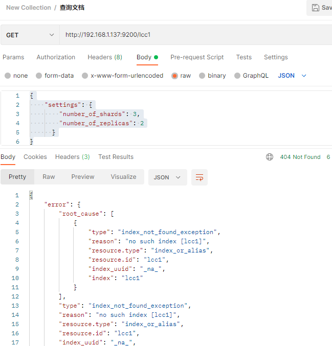Viewport: 332px width, 346px height.
Task: Expand the request body JSON format dropdown
Action: coord(292,76)
